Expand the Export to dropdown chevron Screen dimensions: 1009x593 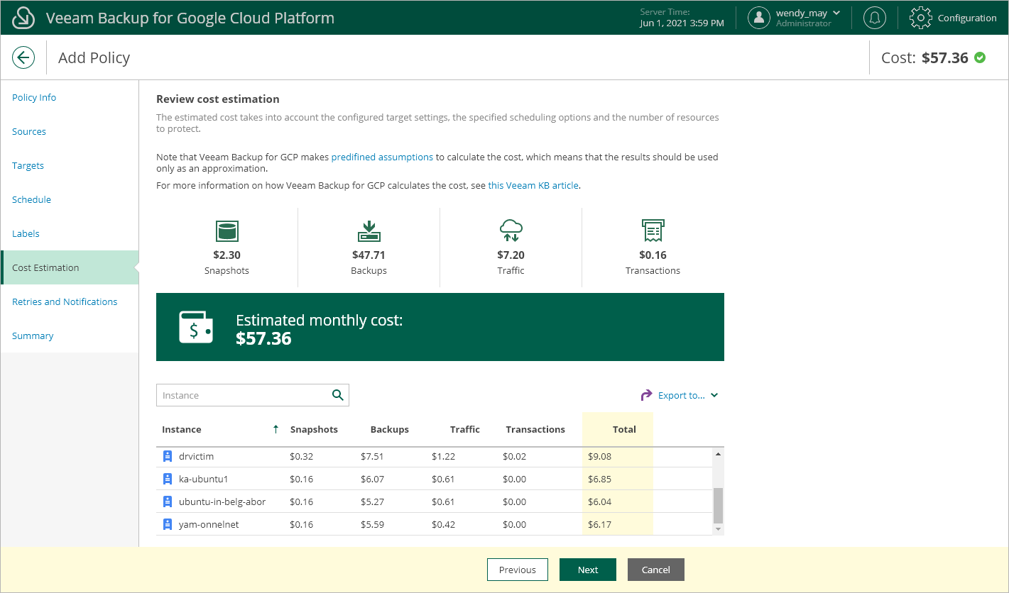[714, 396]
